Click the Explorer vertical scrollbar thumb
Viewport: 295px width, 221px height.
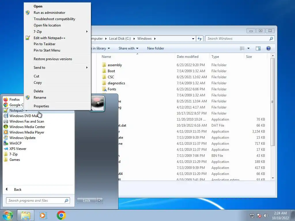click(273, 102)
